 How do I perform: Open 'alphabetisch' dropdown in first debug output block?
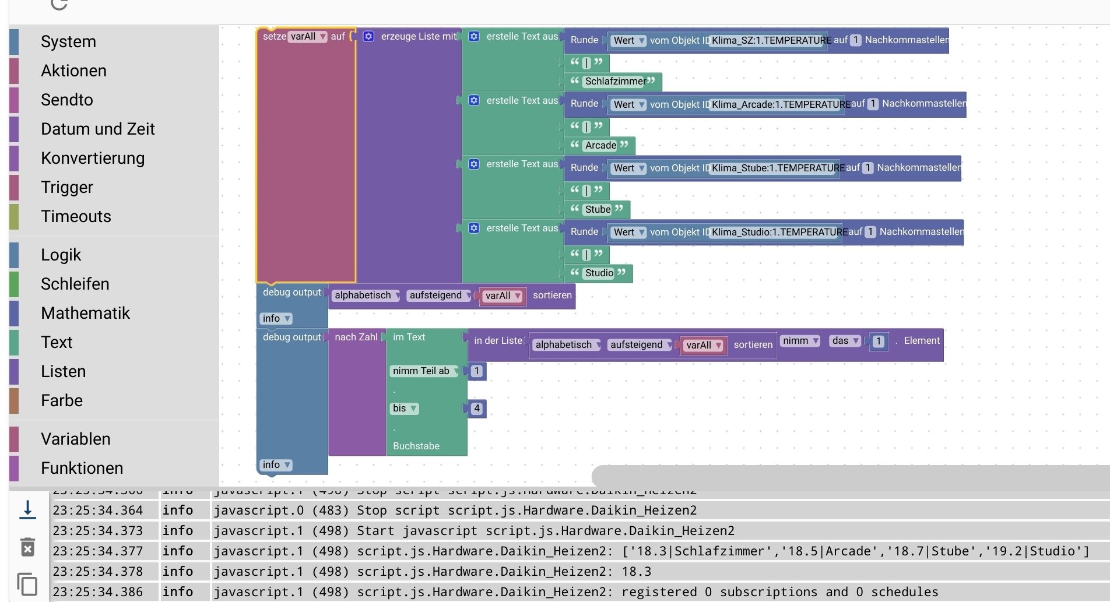366,295
